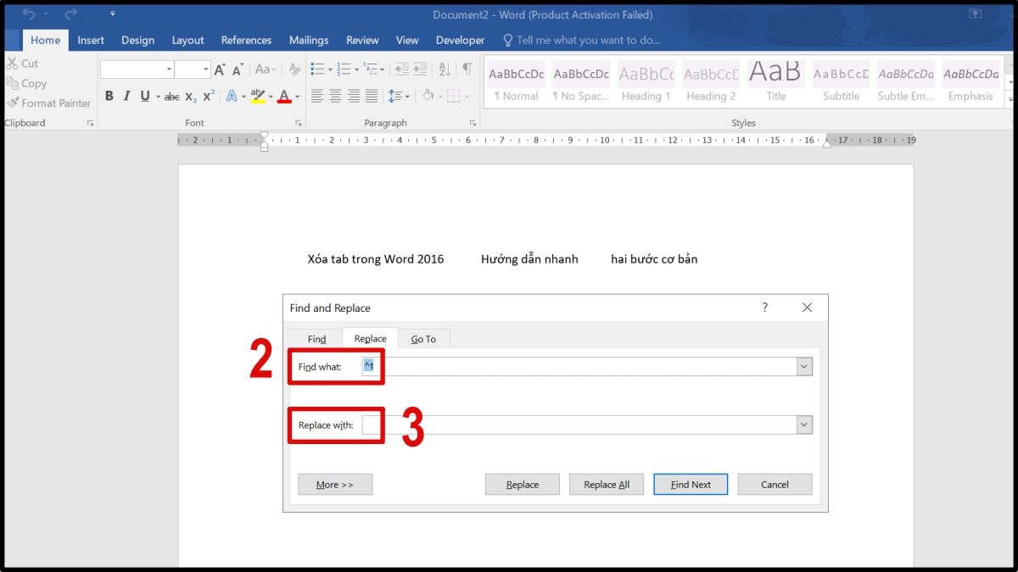Show paragraph marks with pilcrow icon

tap(467, 69)
